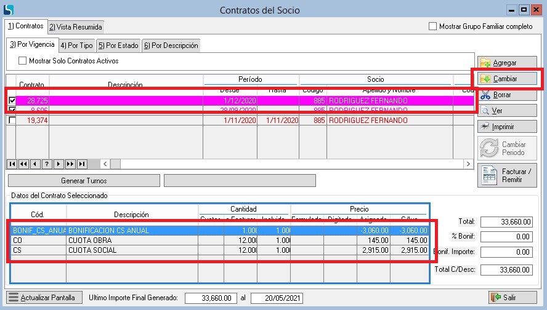Screen dimensions: 547x310
Task: Jump to first record with navigator button
Action: point(12,164)
